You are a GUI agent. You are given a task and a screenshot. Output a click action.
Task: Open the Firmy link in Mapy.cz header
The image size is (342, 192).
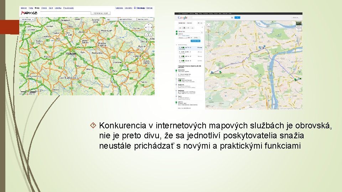click(x=31, y=8)
